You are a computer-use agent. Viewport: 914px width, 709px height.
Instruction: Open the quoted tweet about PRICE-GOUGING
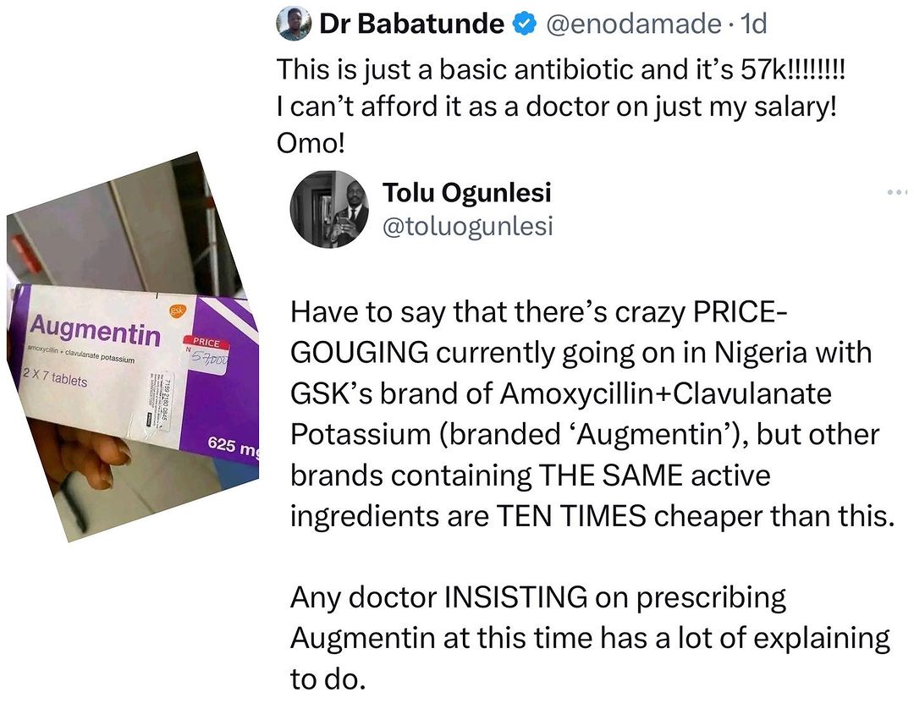click(x=592, y=415)
